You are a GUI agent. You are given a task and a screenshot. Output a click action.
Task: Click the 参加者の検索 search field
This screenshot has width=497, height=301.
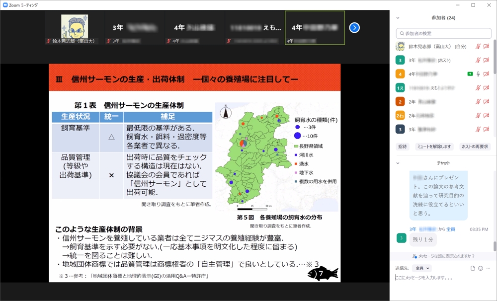coord(443,33)
